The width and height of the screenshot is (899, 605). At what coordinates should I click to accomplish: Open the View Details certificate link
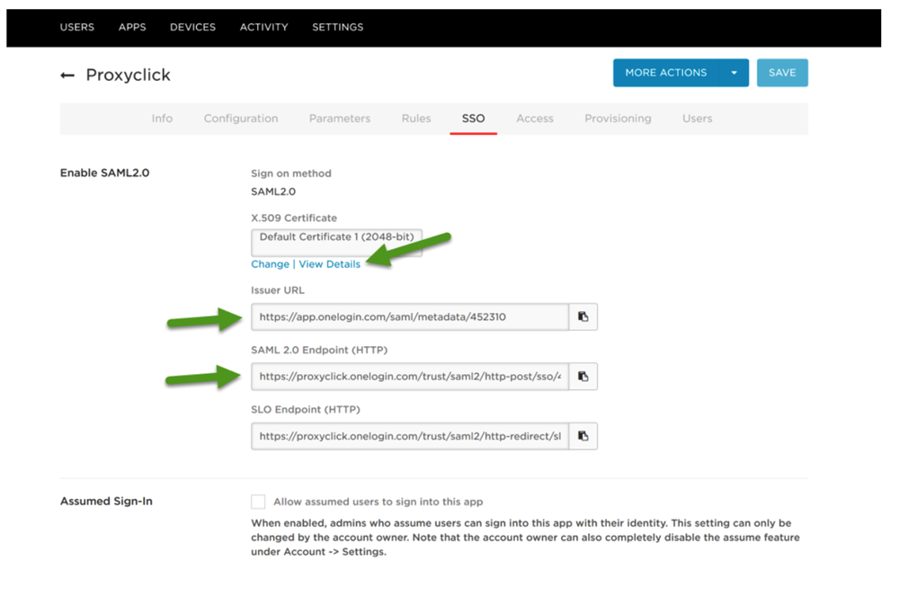[330, 264]
